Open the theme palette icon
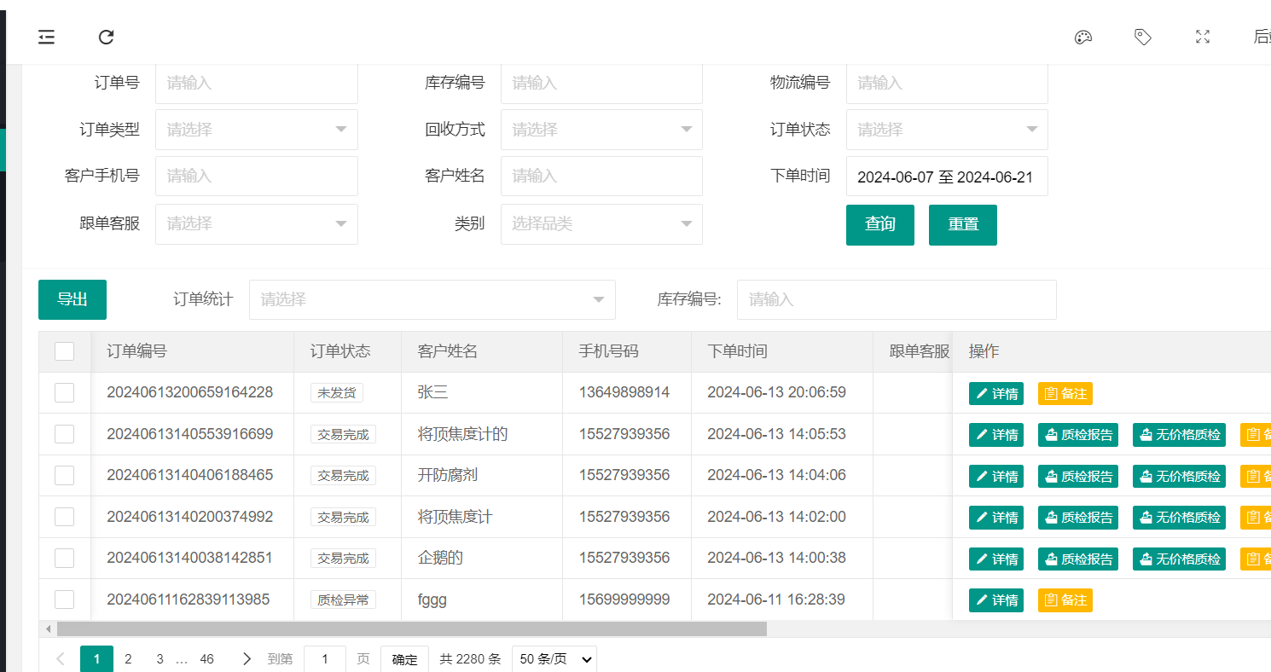The image size is (1271, 672). (x=1083, y=37)
